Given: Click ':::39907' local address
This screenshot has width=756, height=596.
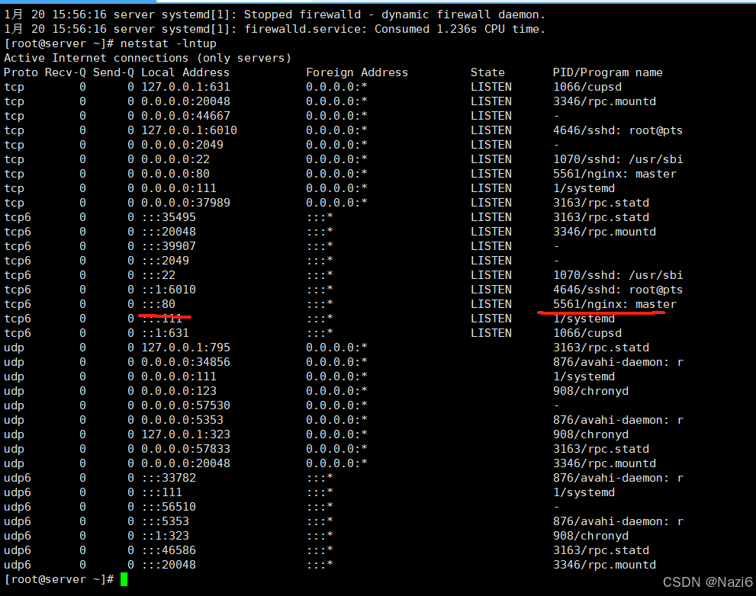Looking at the screenshot, I should [169, 245].
